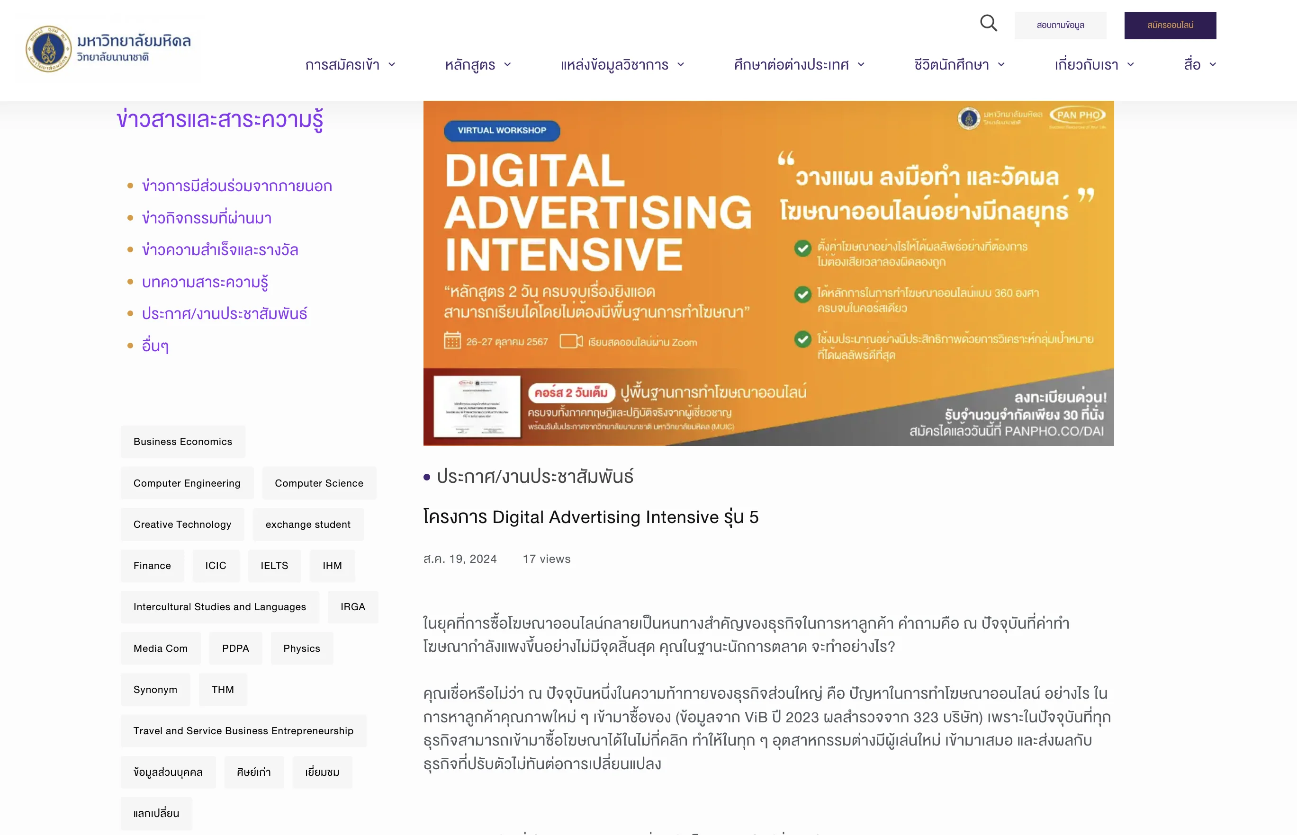Open the เกี่ยวกับเรา menu item
Viewport: 1297px width, 835px height.
[x=1087, y=64]
